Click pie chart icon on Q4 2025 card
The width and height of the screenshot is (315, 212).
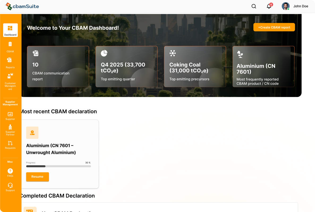pyautogui.click(x=104, y=53)
